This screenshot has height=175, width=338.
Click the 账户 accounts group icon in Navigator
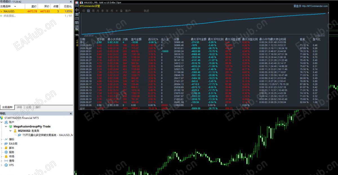(6, 122)
